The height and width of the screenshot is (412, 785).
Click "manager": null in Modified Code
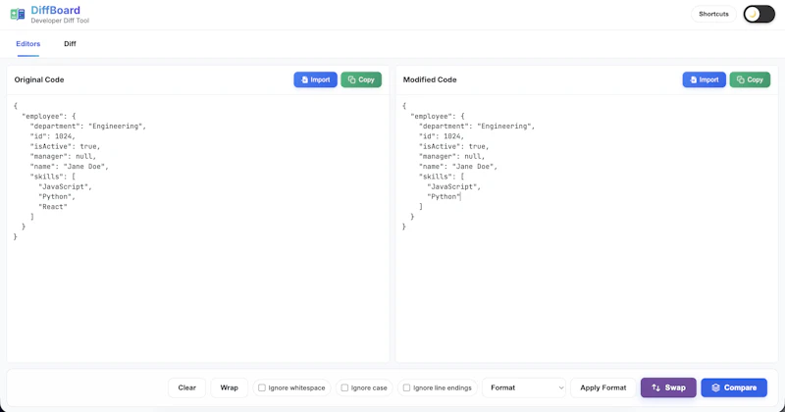pyautogui.click(x=452, y=156)
